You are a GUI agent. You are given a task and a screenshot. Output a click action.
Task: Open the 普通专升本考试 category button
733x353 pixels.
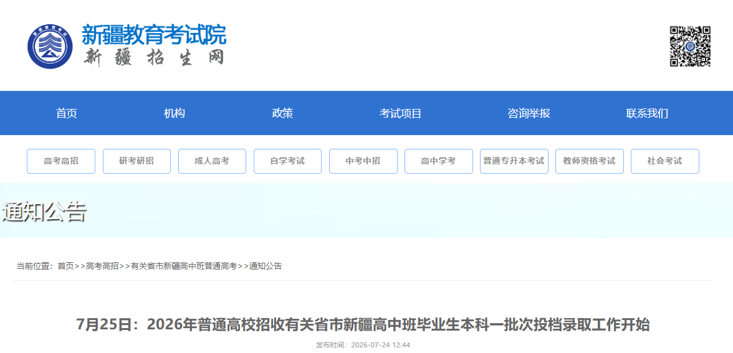pyautogui.click(x=514, y=161)
